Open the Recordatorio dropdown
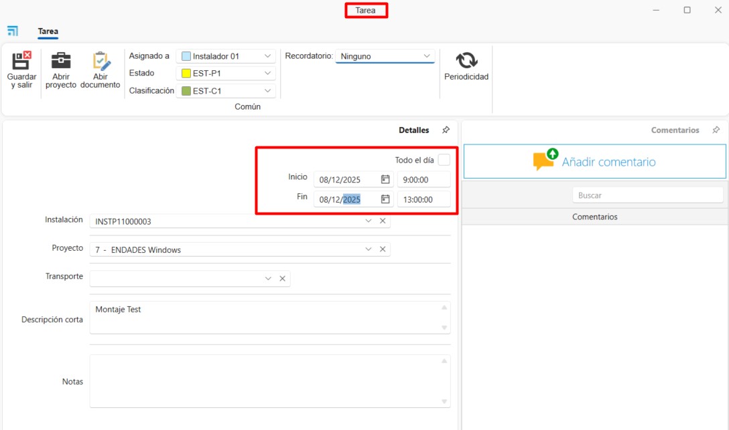This screenshot has height=430, width=729. coord(427,56)
